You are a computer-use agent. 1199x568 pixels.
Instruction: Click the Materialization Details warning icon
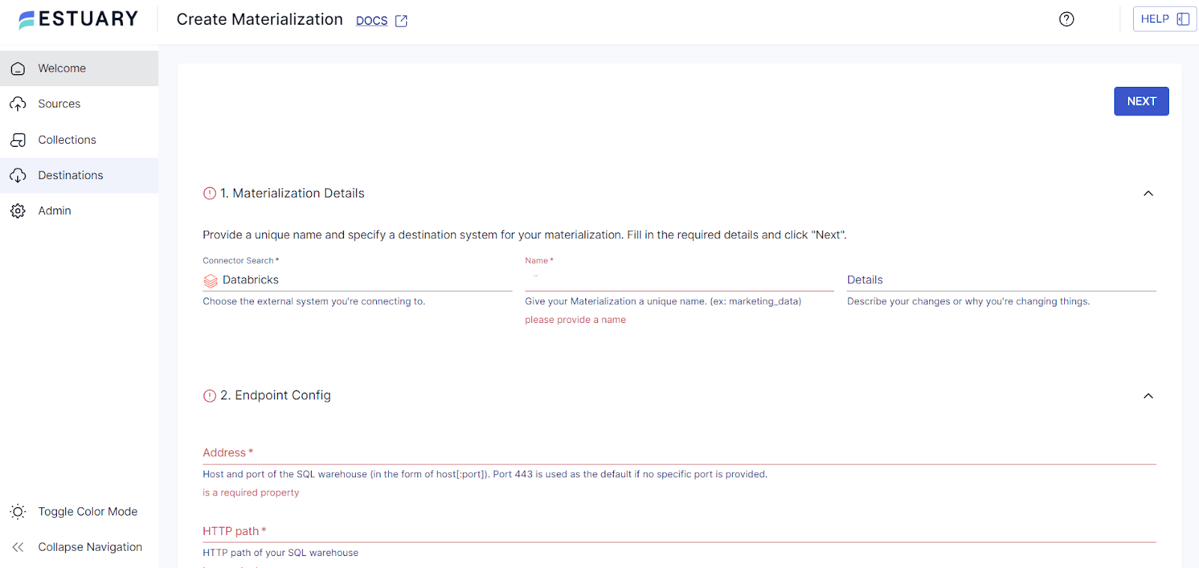(210, 193)
